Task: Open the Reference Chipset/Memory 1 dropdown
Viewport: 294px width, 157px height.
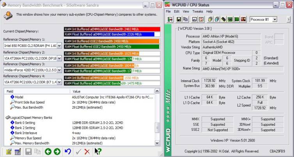Action: point(59,46)
